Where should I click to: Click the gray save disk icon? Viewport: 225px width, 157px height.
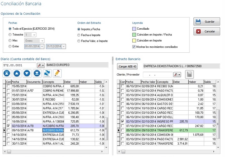tap(189, 74)
